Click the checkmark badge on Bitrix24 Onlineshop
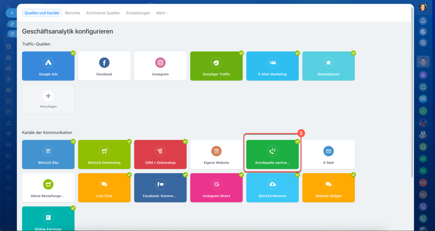 pos(129,142)
